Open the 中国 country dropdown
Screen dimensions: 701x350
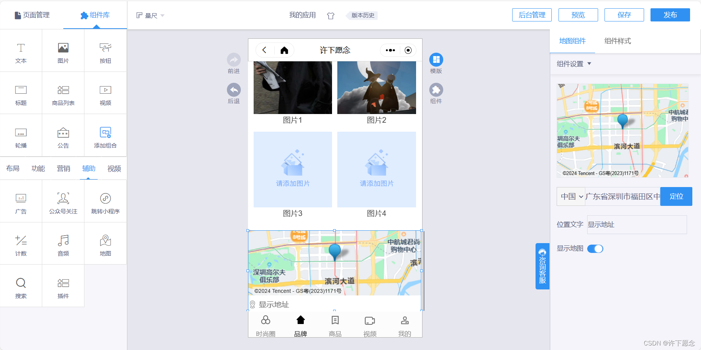(x=571, y=196)
